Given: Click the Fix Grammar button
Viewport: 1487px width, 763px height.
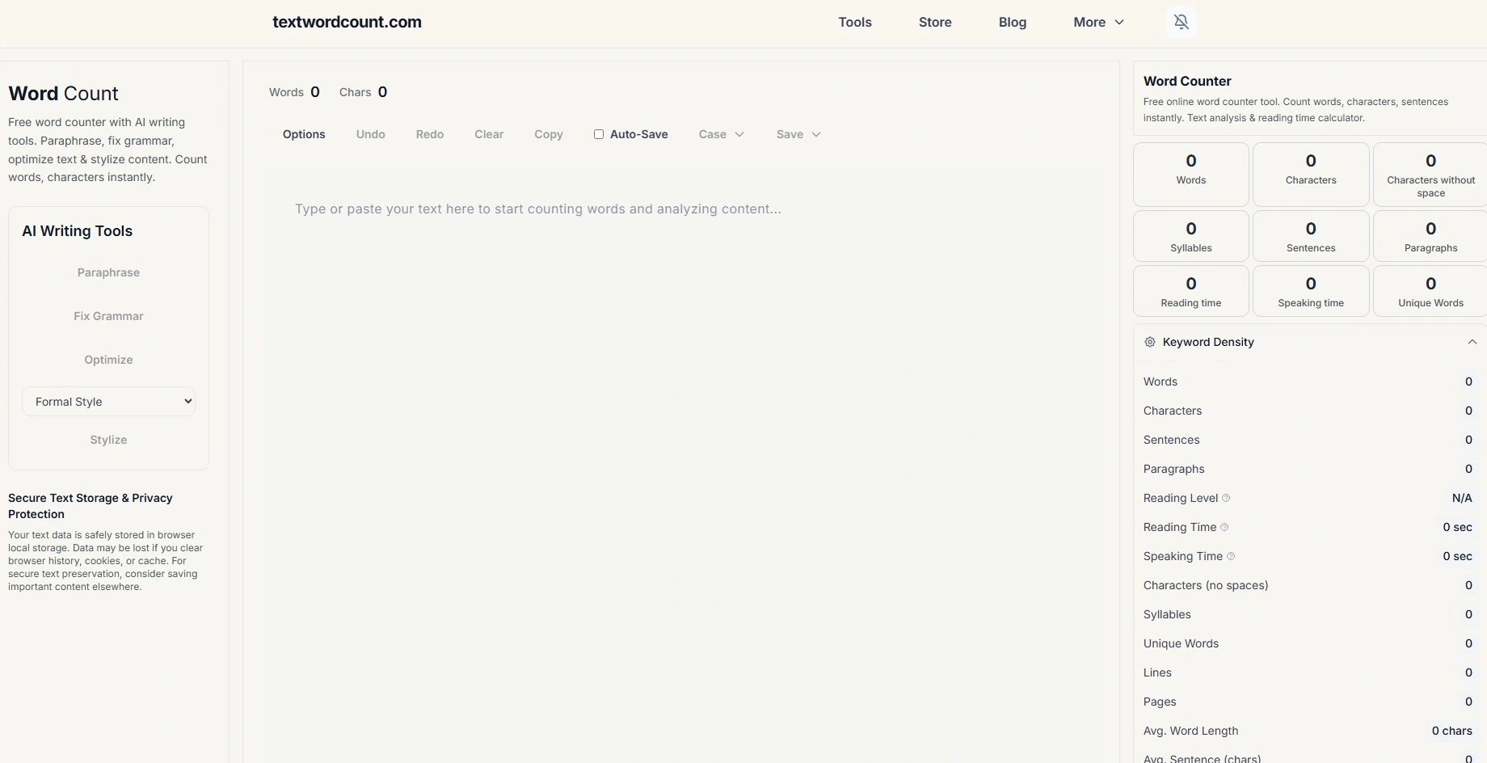Looking at the screenshot, I should [x=108, y=316].
